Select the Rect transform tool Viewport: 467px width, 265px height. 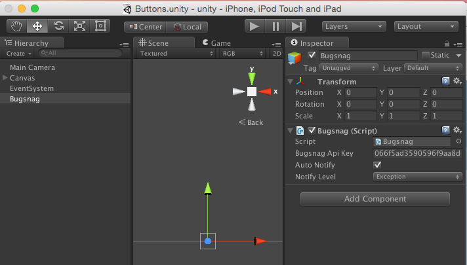click(x=100, y=26)
